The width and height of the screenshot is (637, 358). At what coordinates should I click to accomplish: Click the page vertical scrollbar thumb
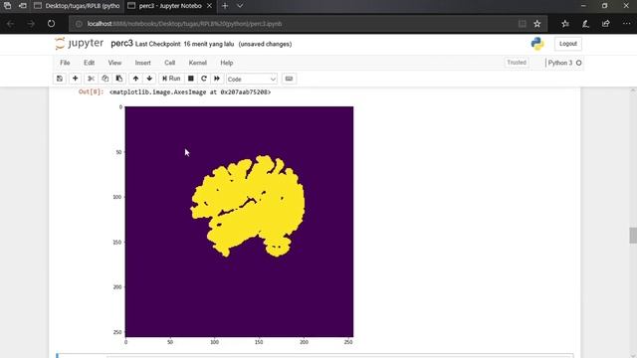(633, 236)
